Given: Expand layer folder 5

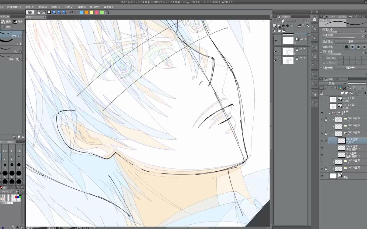Looking at the screenshot, I should pos(333,119).
